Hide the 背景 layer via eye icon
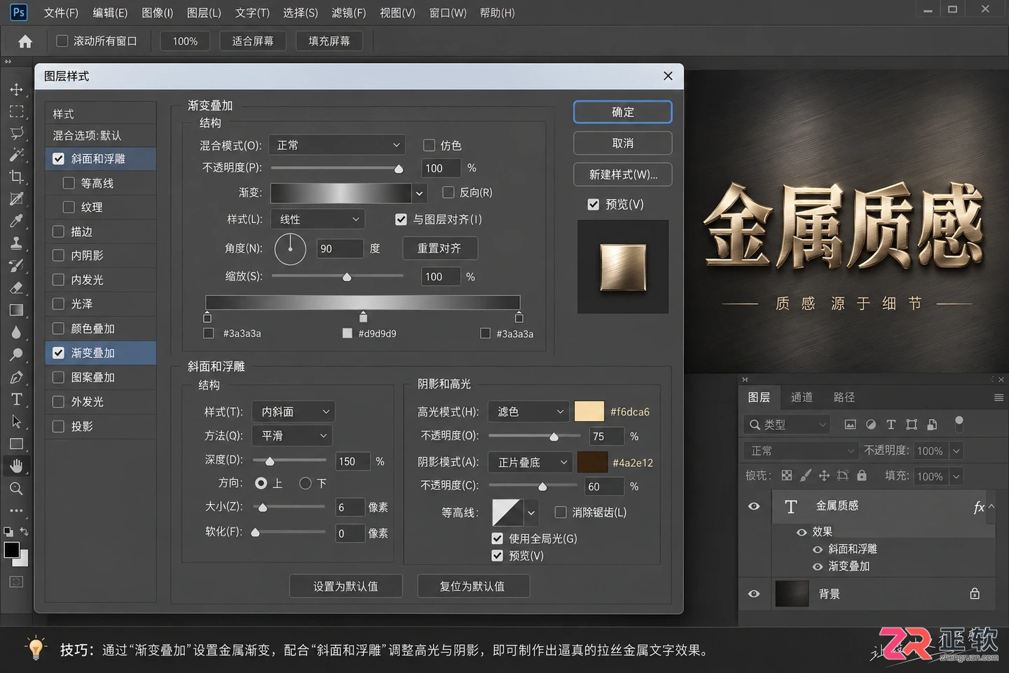 point(754,594)
